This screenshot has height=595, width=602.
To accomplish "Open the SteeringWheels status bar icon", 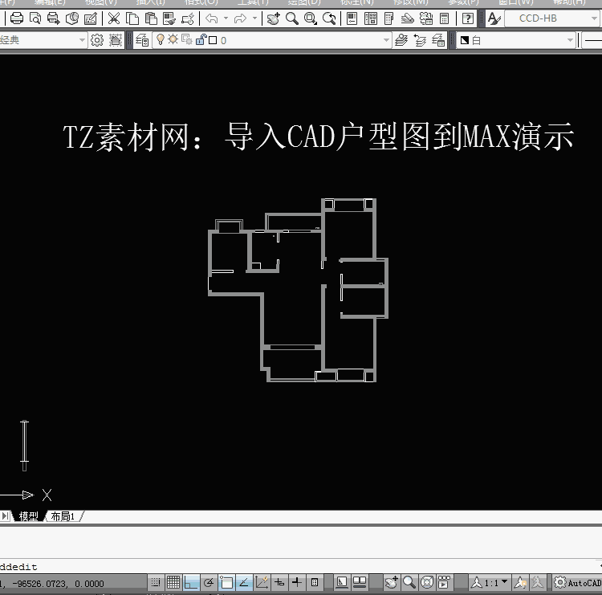I will 427,583.
